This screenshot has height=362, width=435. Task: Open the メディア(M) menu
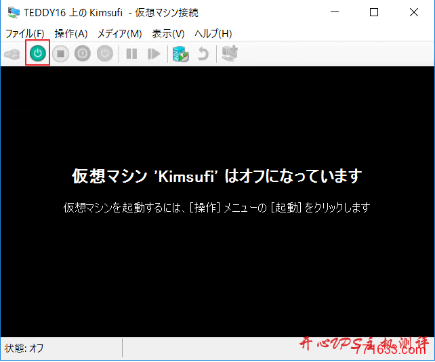[x=119, y=34]
